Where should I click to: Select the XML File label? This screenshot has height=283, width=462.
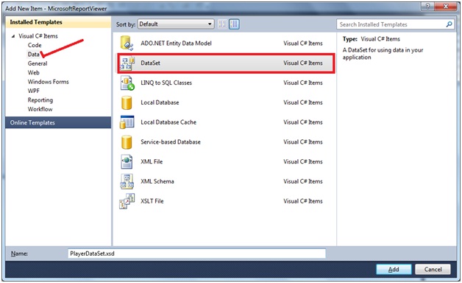pos(152,161)
